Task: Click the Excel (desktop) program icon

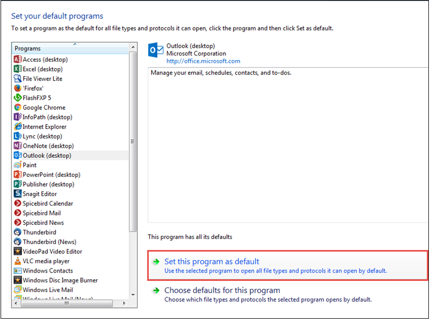Action: click(18, 69)
